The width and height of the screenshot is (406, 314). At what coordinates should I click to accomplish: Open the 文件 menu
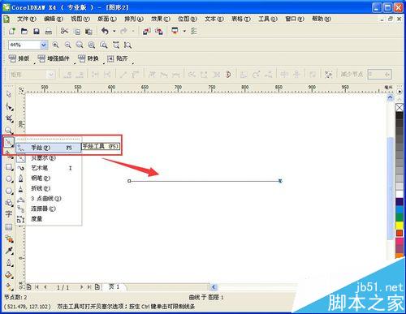pos(27,19)
